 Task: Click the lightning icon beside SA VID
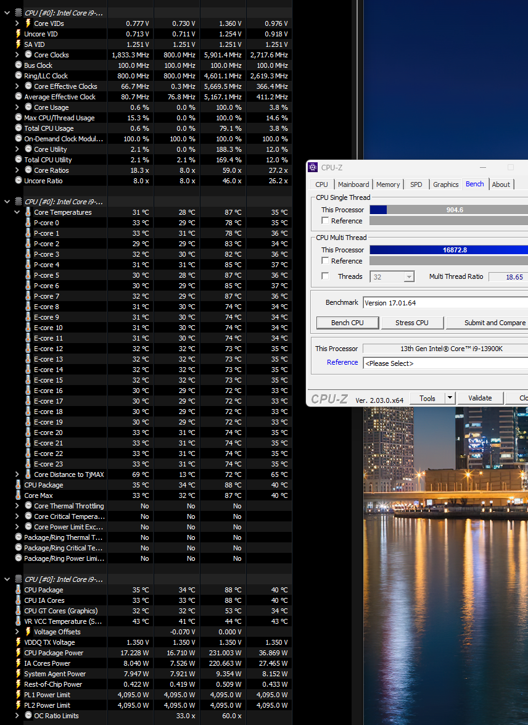pyautogui.click(x=19, y=44)
